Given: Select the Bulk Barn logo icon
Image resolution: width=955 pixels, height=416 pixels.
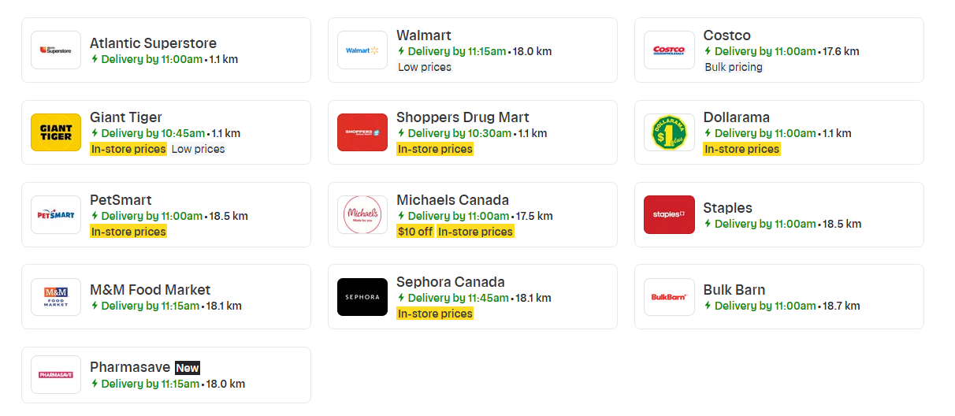Looking at the screenshot, I should (669, 297).
